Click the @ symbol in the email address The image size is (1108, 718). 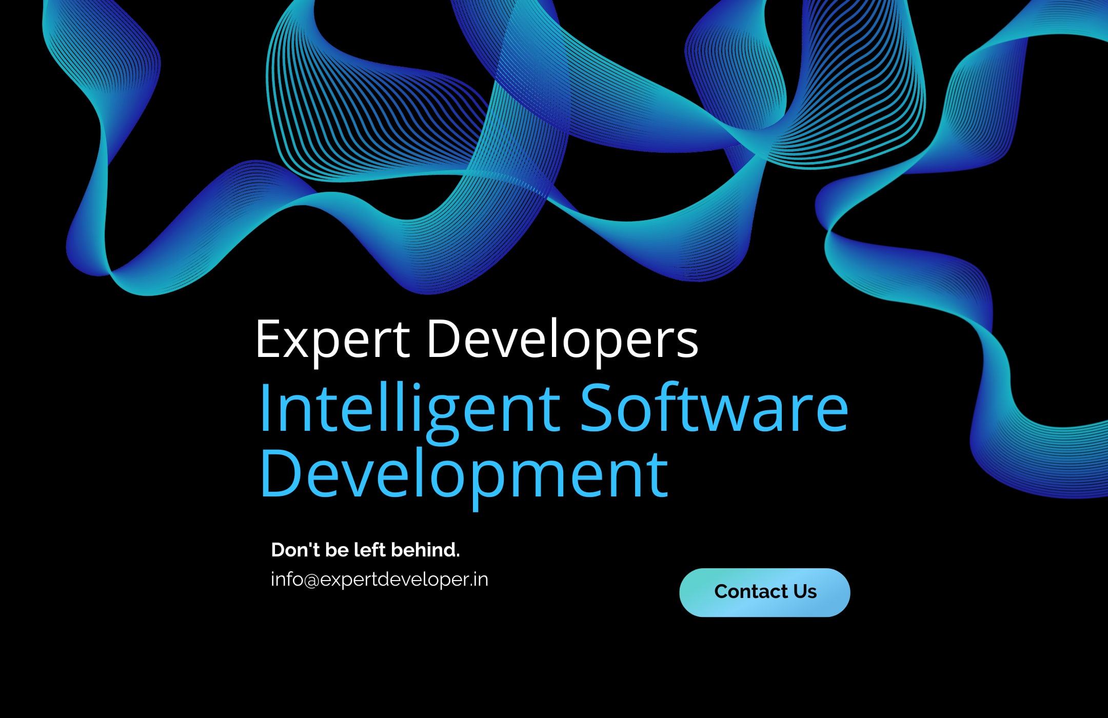(312, 580)
